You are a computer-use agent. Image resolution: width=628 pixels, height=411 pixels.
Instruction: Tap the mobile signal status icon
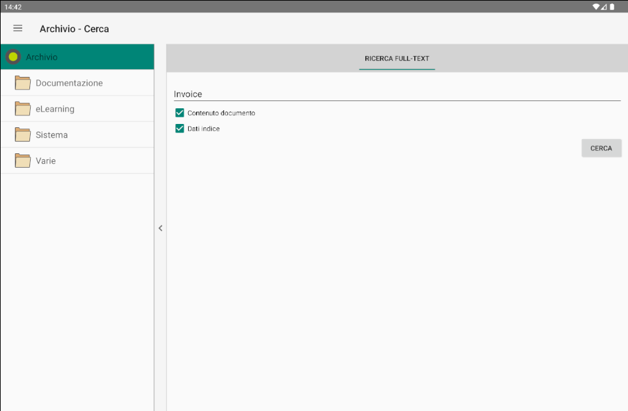(x=604, y=7)
